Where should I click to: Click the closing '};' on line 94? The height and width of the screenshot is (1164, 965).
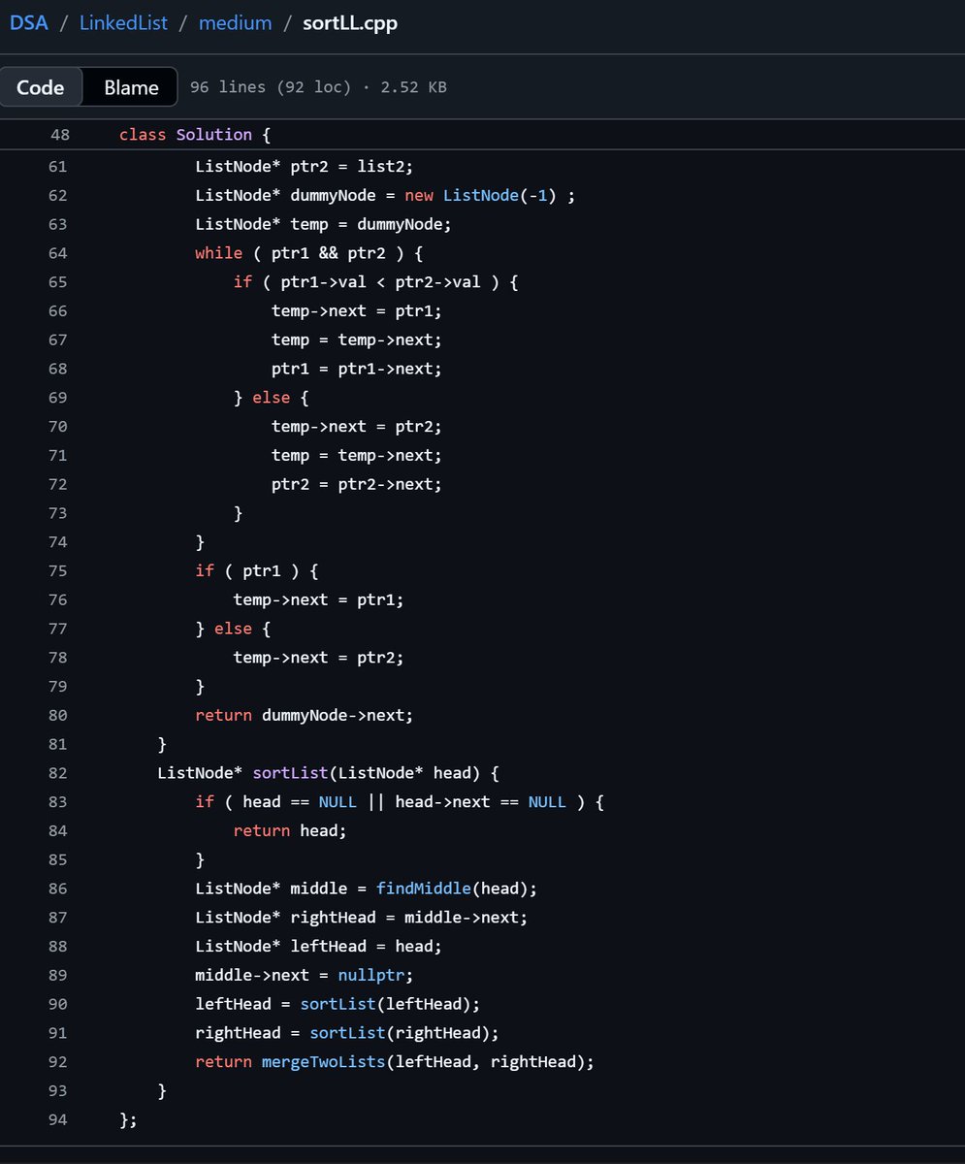pyautogui.click(x=128, y=1119)
